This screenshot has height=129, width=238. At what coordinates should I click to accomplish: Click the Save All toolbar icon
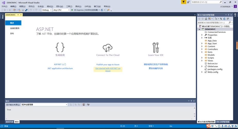[x=26, y=10]
